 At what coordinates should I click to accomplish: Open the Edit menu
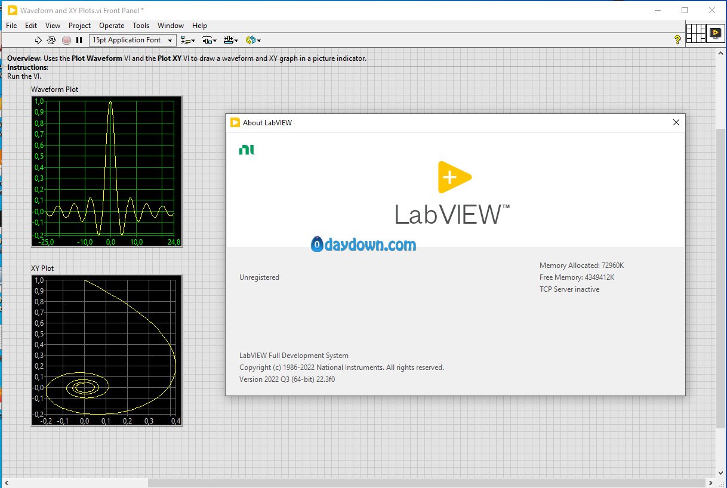pyautogui.click(x=31, y=26)
